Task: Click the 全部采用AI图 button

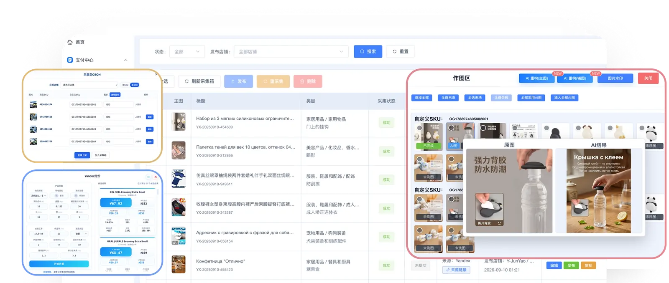Action: 531,98
